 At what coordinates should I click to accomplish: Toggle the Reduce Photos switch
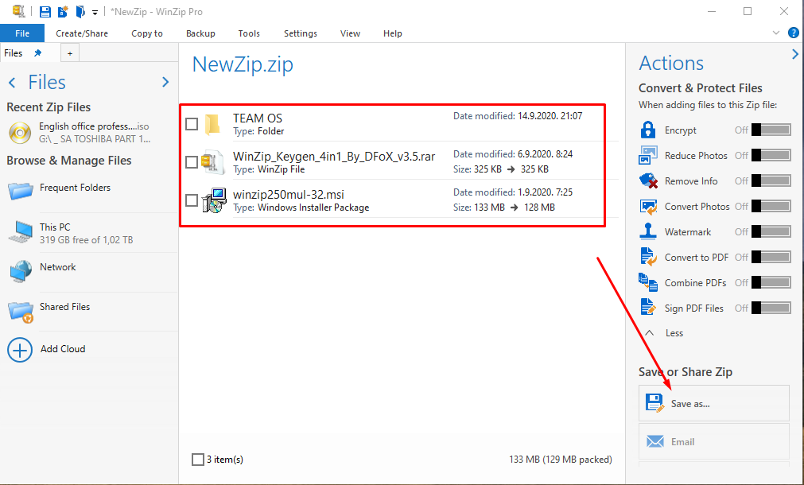click(x=771, y=155)
